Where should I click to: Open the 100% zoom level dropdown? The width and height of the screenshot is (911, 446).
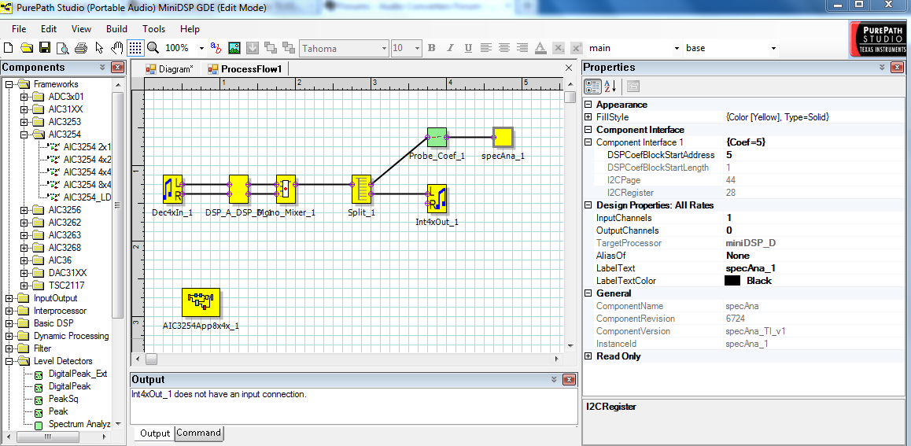(201, 48)
